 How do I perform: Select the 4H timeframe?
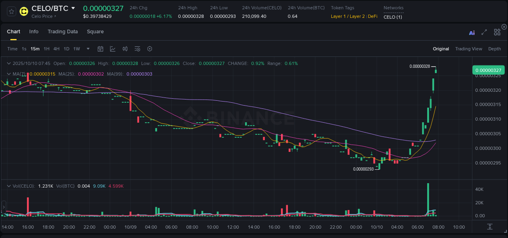pos(56,49)
